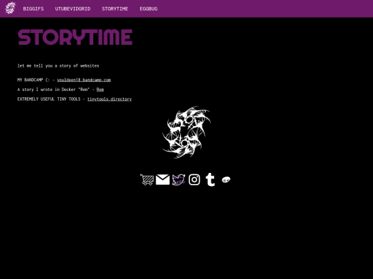Follow the tinytools.directory link
The height and width of the screenshot is (279, 373).
click(109, 99)
